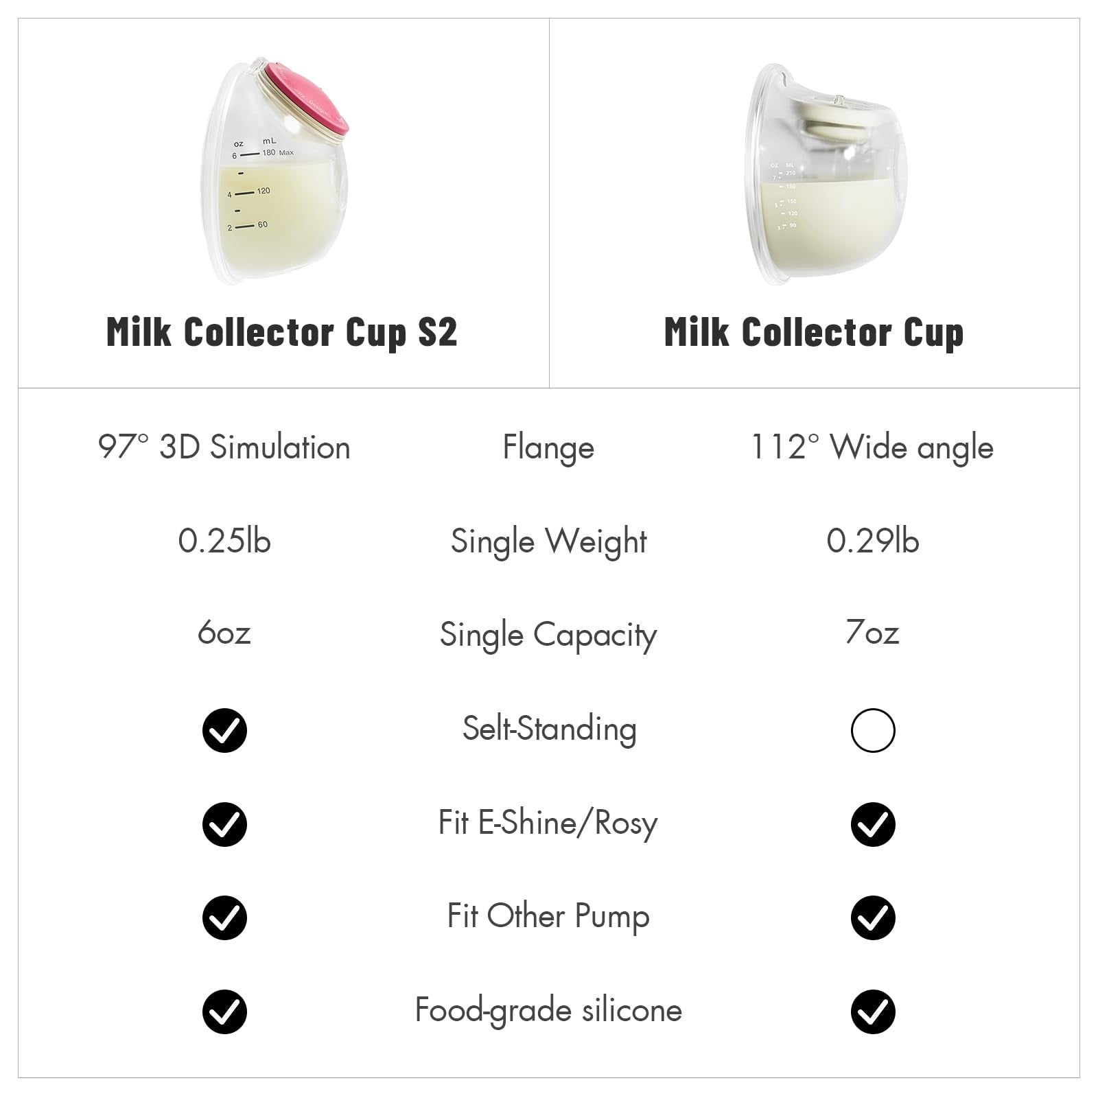
Task: Click the right-column checkmark for Fit Other Pump
Action: 872,918
